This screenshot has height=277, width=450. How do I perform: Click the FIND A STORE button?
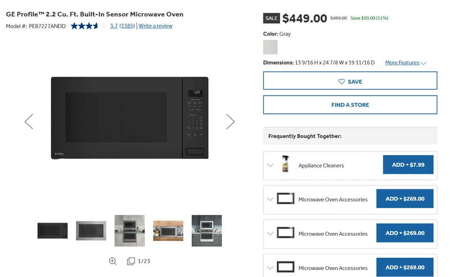[350, 105]
